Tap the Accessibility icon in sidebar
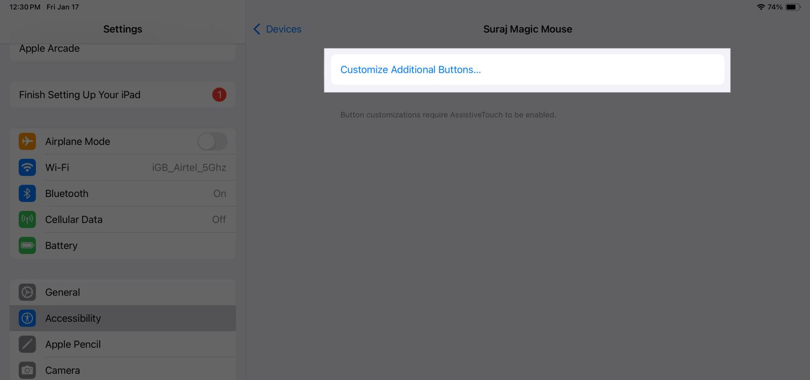 27,318
